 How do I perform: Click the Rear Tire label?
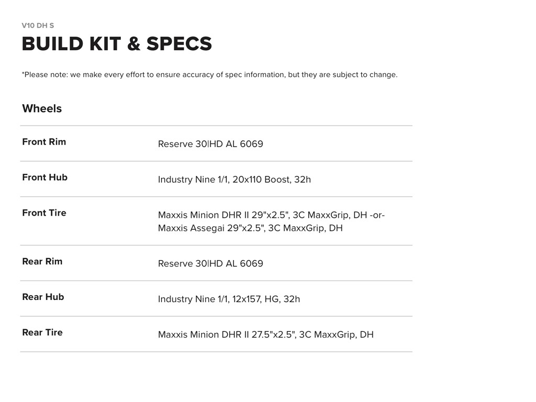[x=42, y=333]
